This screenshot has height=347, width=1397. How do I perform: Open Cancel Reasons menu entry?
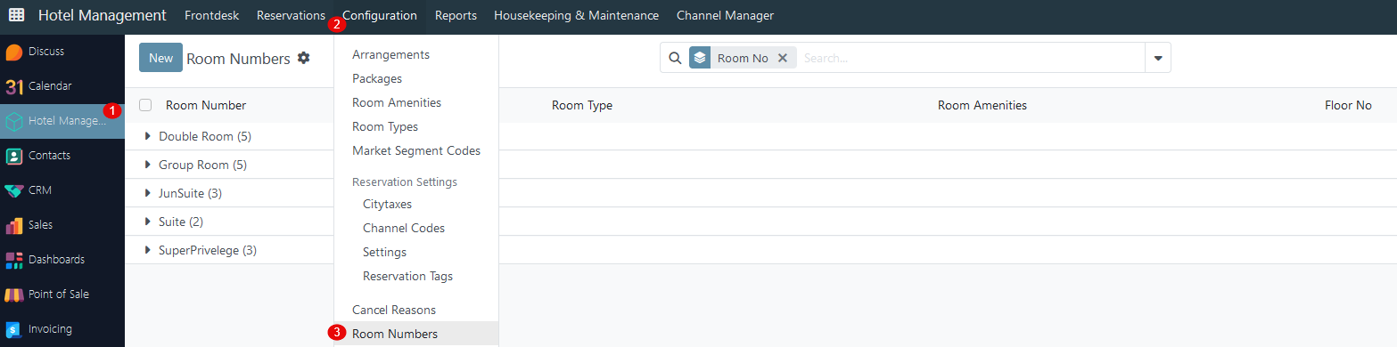pyautogui.click(x=394, y=311)
